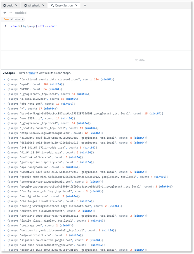This screenshot has width=194, height=254.
Task: Expand the lowercase "wpad" record row
Action: (x=4, y=84)
